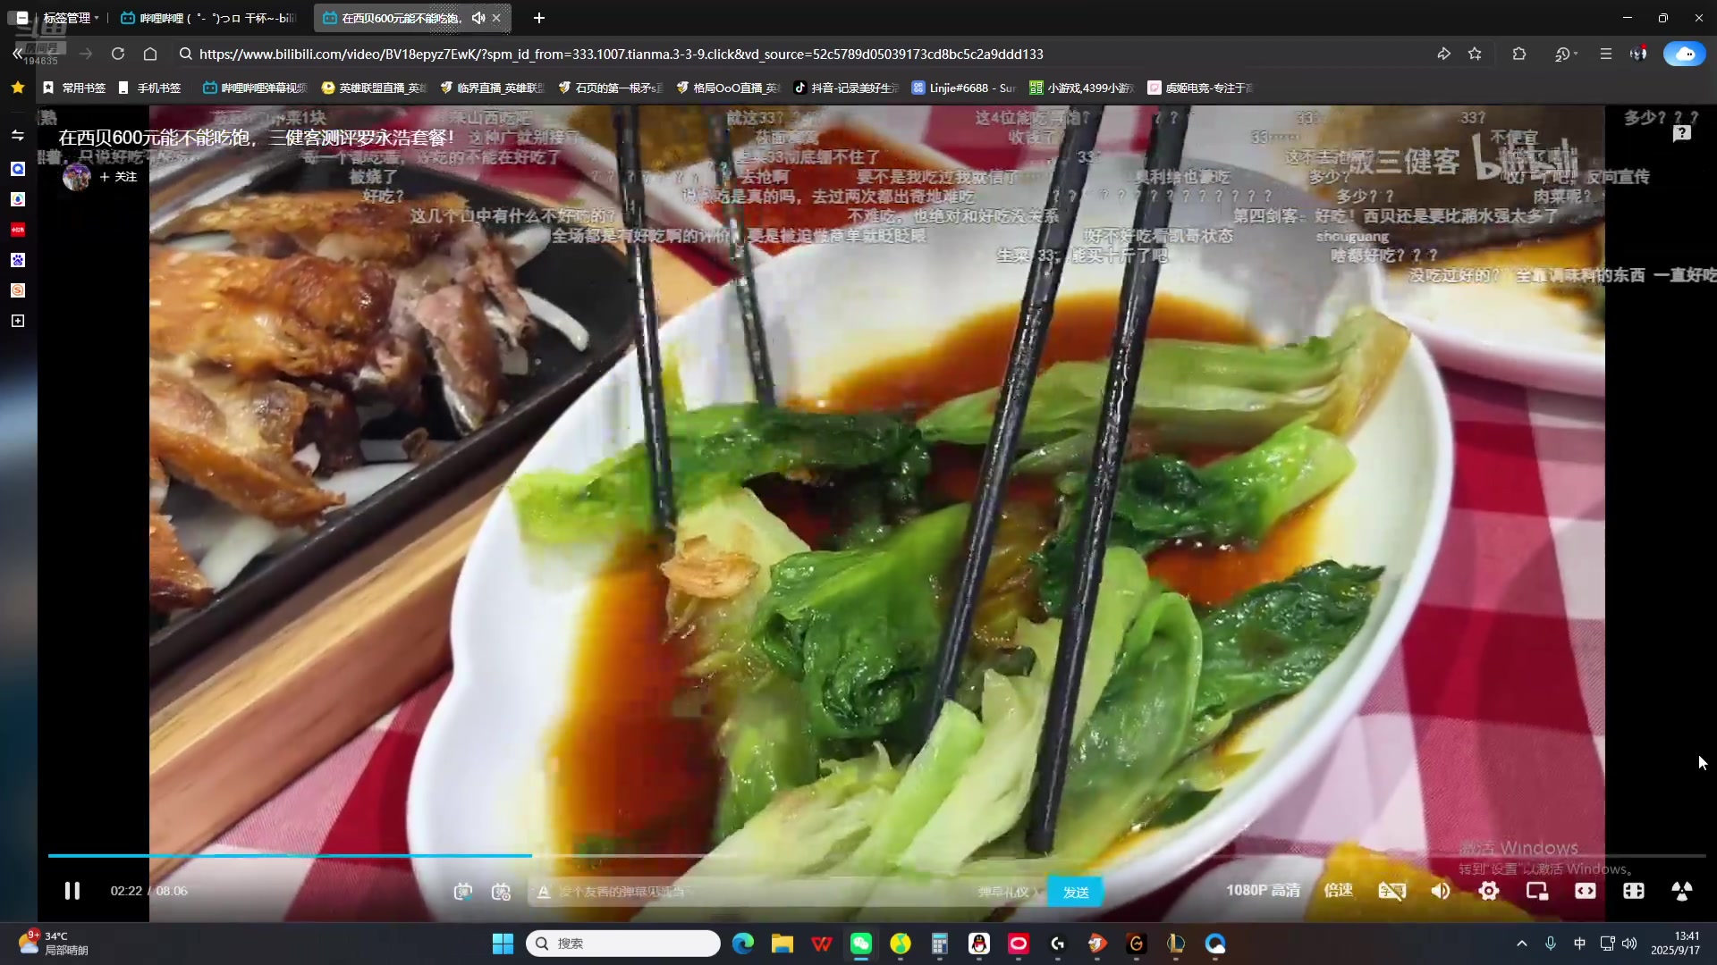Bookmark this page with star icon
The width and height of the screenshot is (1717, 965).
coord(1475,54)
